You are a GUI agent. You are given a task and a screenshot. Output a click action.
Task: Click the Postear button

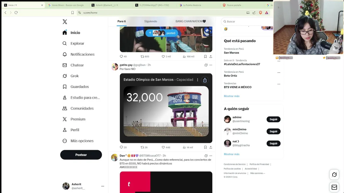(x=81, y=155)
